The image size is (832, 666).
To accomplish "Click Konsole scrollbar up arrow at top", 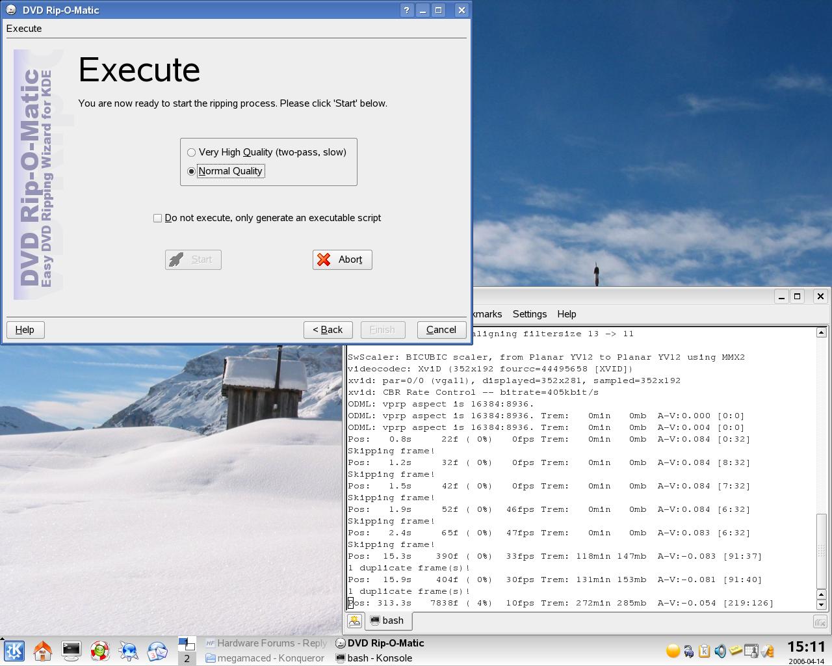I will [x=822, y=332].
